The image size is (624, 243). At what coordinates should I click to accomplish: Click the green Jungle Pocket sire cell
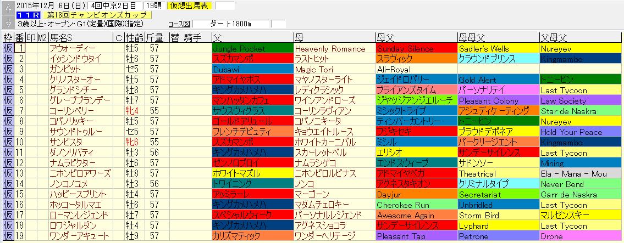(253, 48)
